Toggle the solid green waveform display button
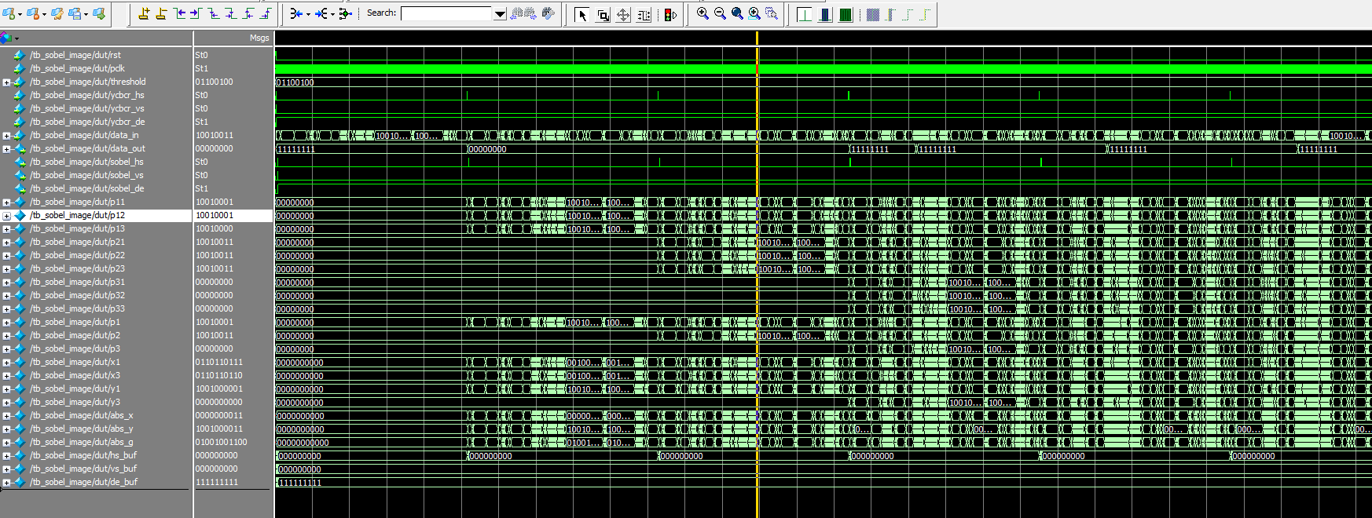 coord(846,15)
